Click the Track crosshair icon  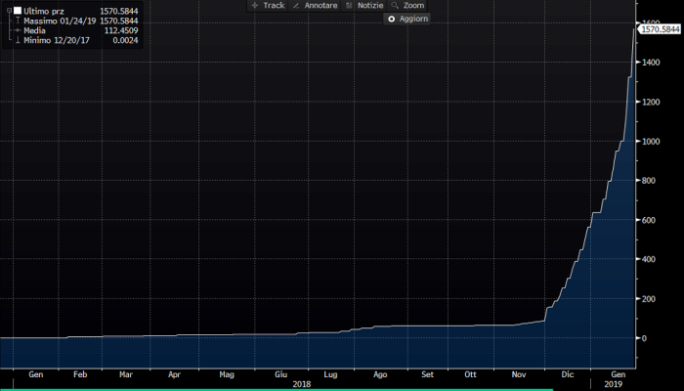click(255, 6)
